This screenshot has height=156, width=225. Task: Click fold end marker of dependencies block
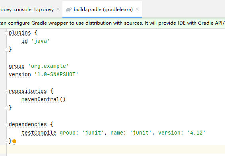(6, 141)
